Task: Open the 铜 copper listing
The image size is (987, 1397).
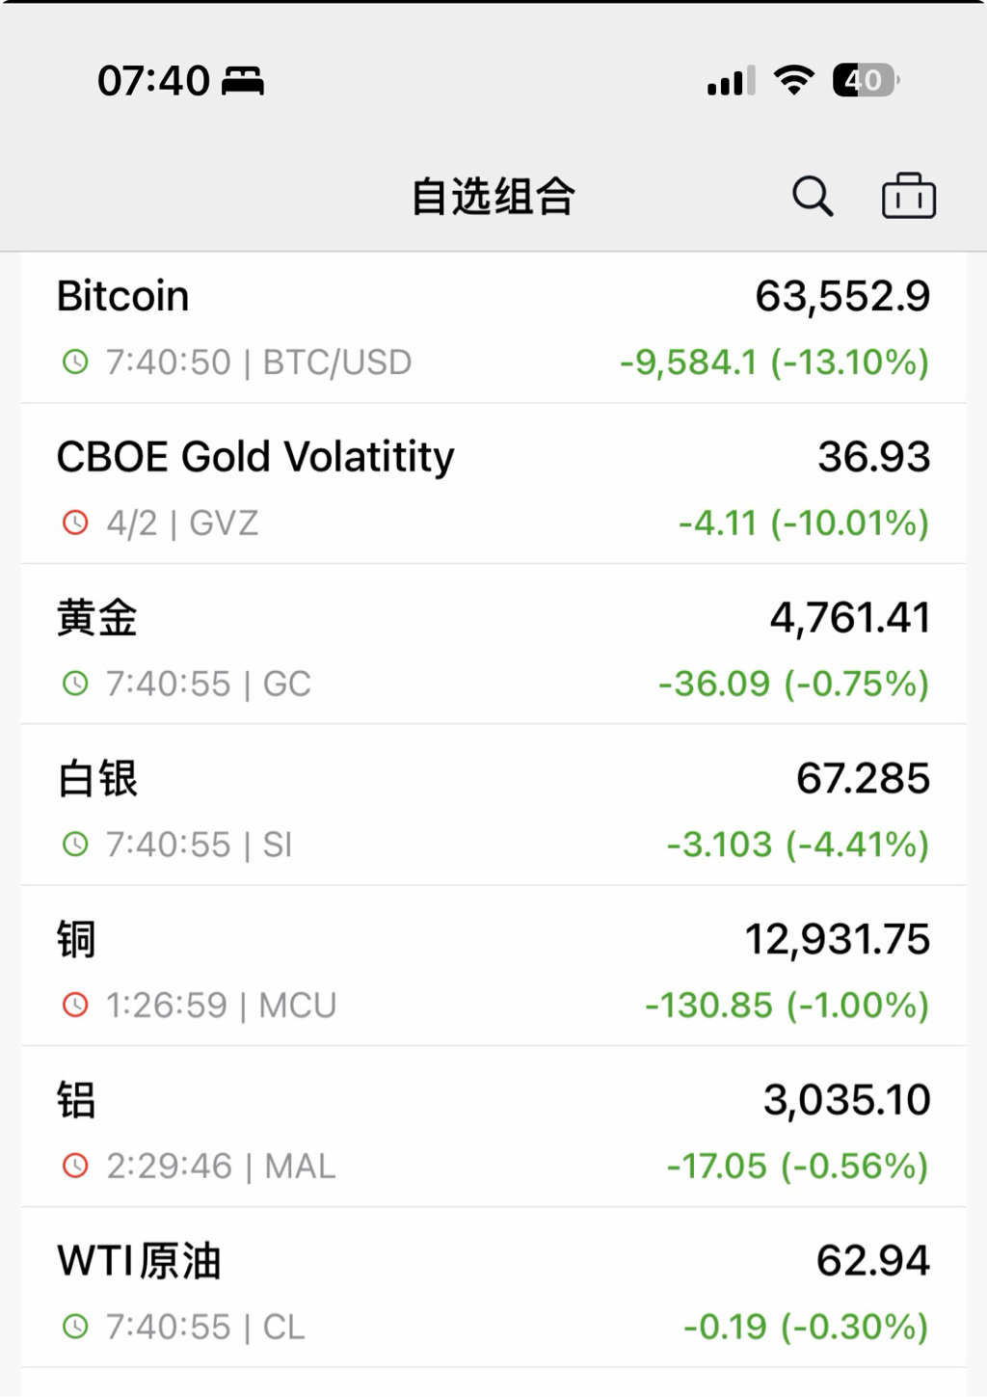Action: tap(76, 940)
